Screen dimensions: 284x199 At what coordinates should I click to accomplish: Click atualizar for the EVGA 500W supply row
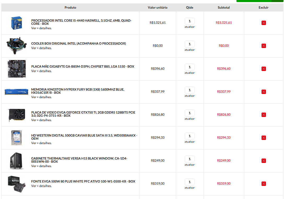pos(190,188)
